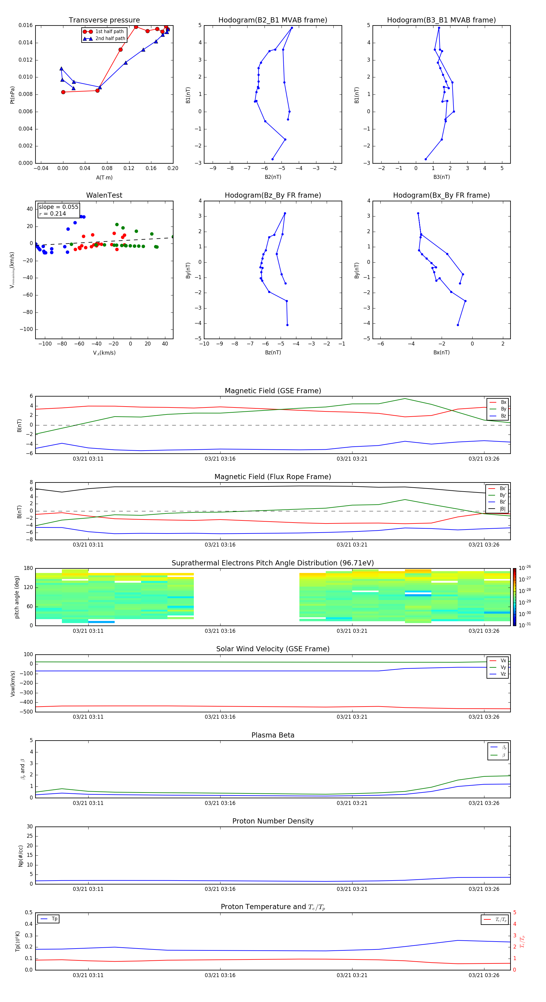Click the red 'Te/Tp' right-axis label
This screenshot has width=546, height=1002.
[x=522, y=941]
